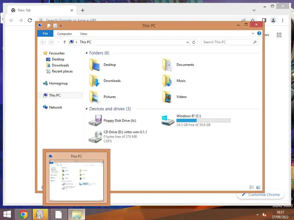The width and height of the screenshot is (294, 220).
Task: Open the Desktop folder in Folders section
Action: pyautogui.click(x=103, y=65)
